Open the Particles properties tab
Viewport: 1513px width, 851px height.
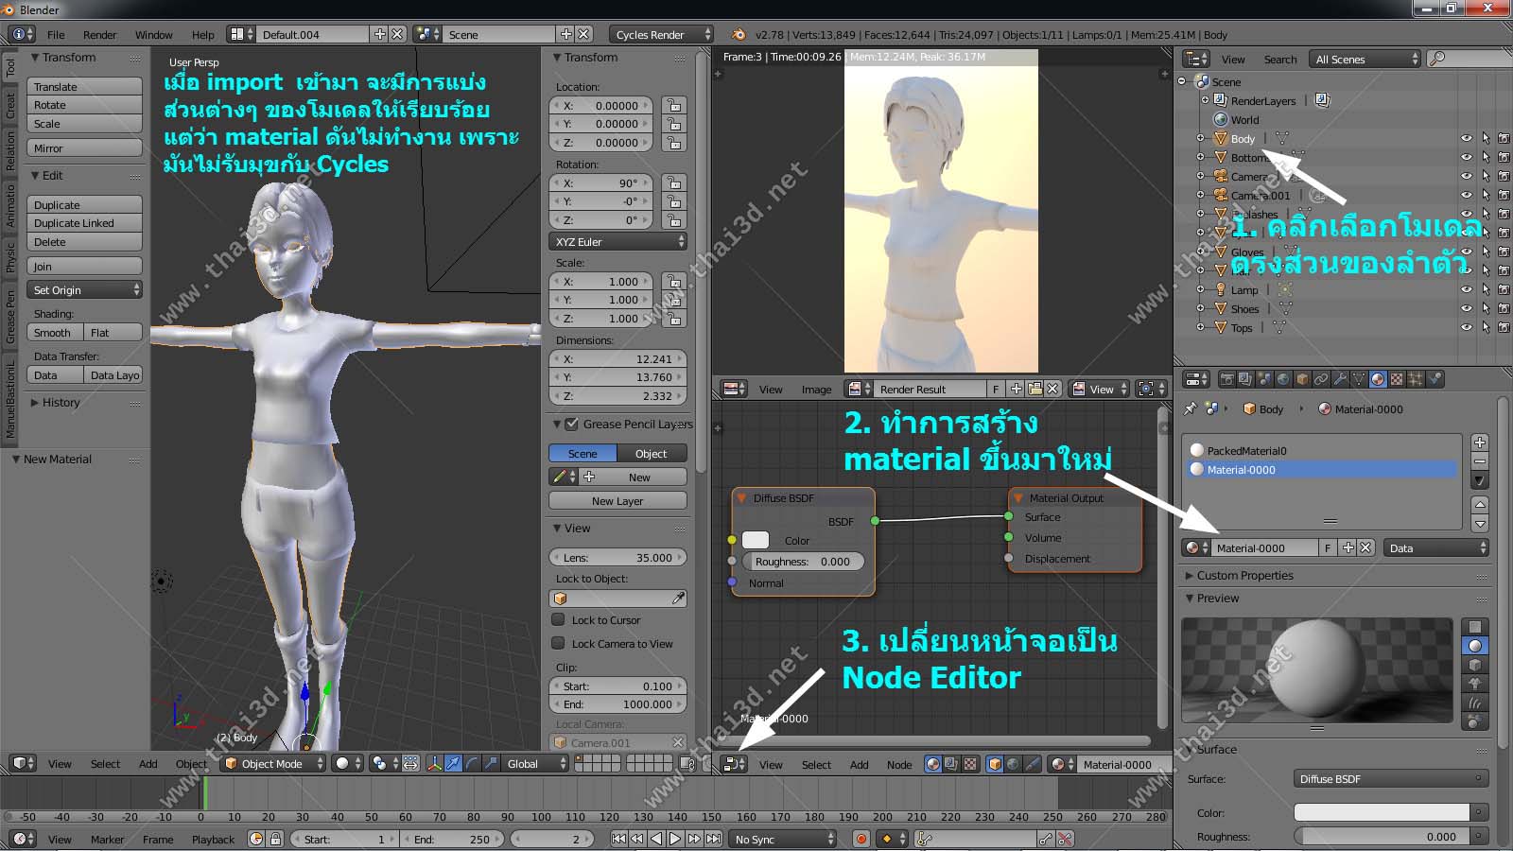coord(1416,379)
